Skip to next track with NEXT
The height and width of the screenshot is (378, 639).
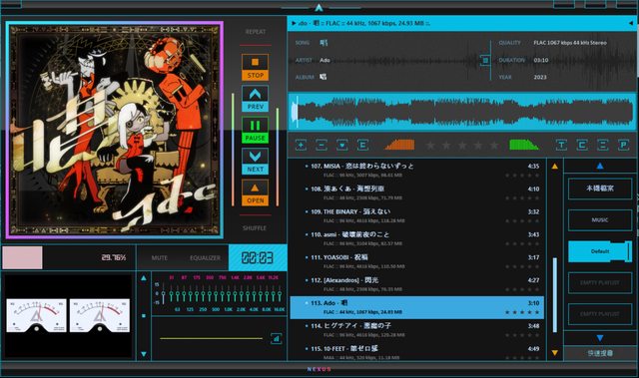[x=256, y=162]
